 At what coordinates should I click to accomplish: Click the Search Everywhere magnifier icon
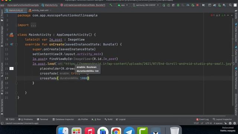point(230,5)
